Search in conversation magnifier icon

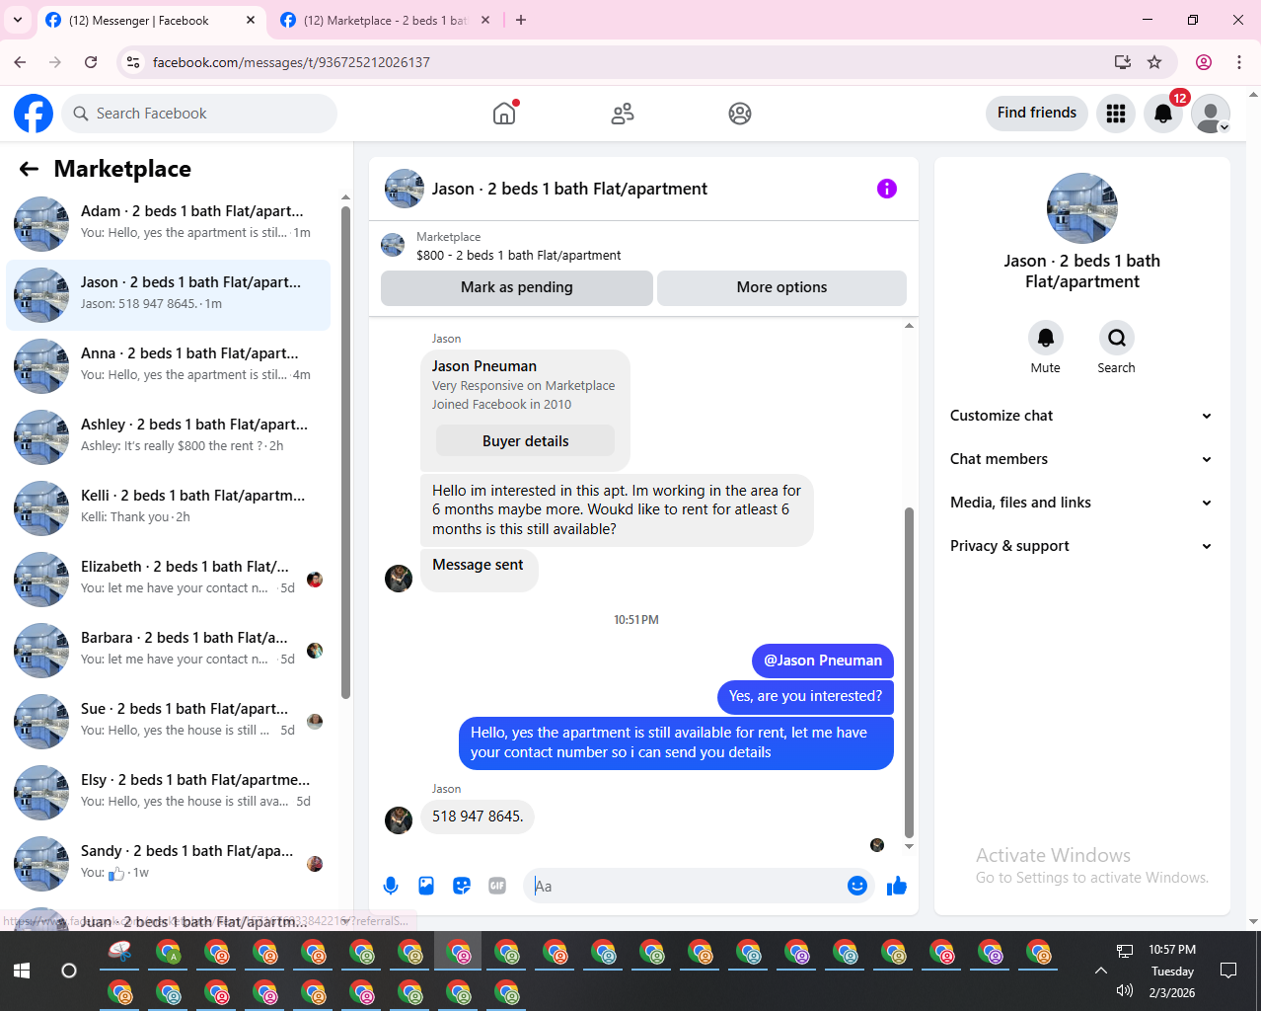click(1117, 338)
